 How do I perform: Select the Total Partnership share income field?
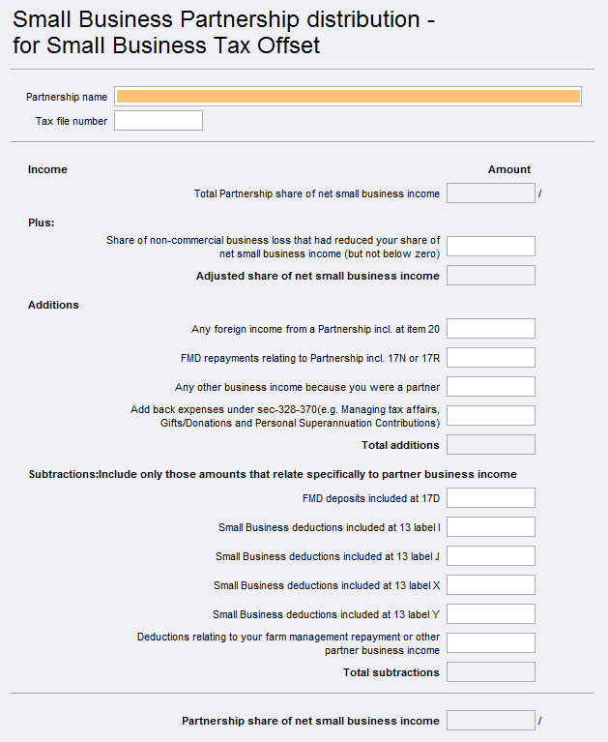(490, 193)
